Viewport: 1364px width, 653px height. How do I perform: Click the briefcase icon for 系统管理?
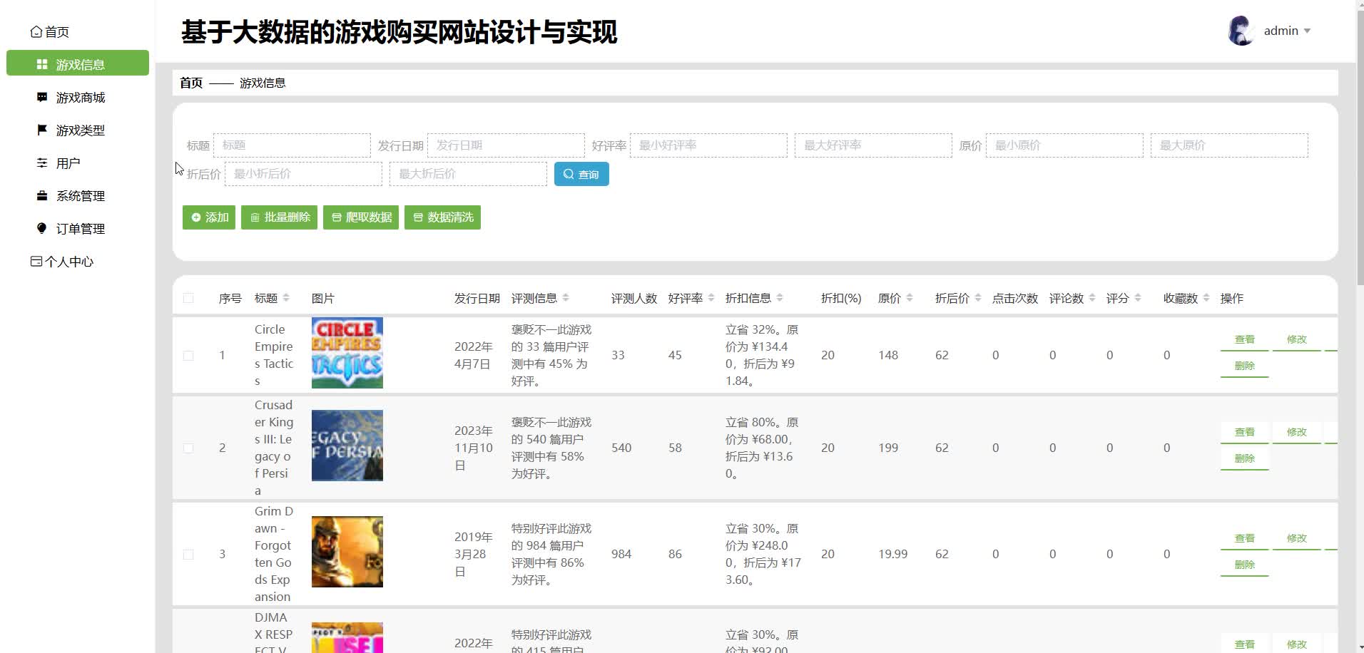[x=42, y=195]
